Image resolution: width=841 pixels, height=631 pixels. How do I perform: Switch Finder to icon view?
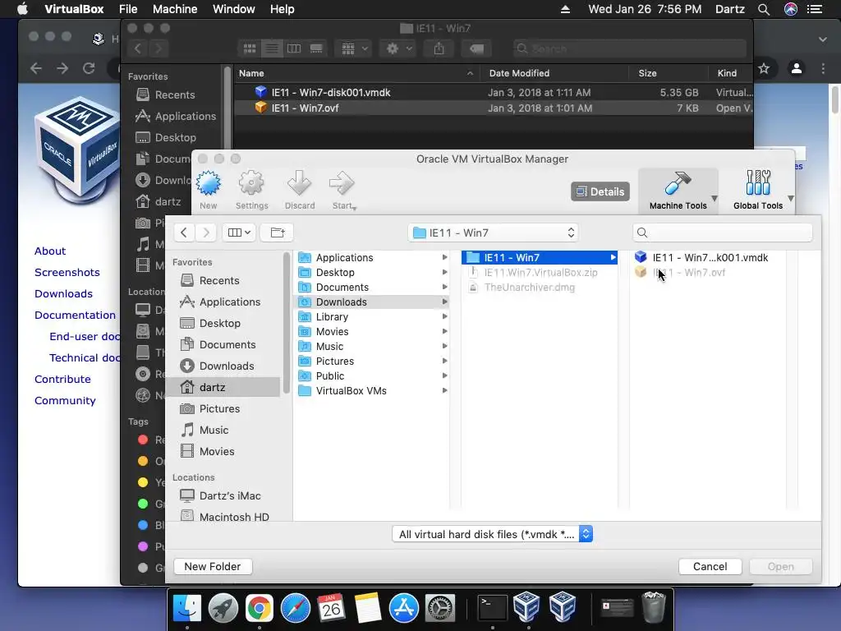click(x=250, y=48)
